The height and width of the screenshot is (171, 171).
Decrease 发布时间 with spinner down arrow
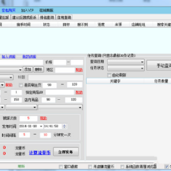coord(65,127)
